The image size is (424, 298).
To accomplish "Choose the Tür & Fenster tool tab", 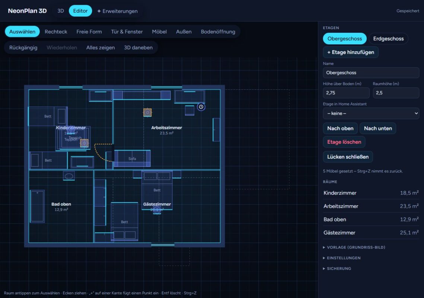I will pos(127,32).
